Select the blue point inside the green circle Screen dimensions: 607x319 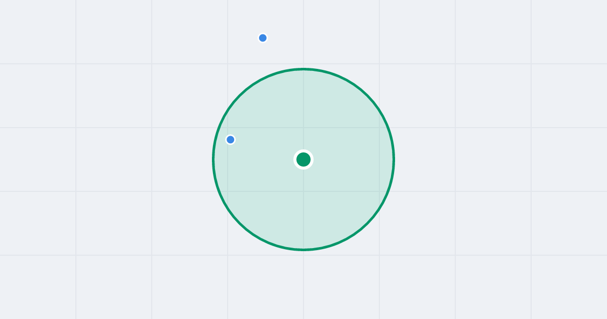[230, 140]
